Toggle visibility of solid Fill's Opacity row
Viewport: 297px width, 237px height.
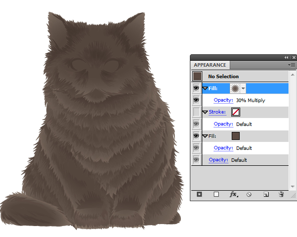(196, 148)
